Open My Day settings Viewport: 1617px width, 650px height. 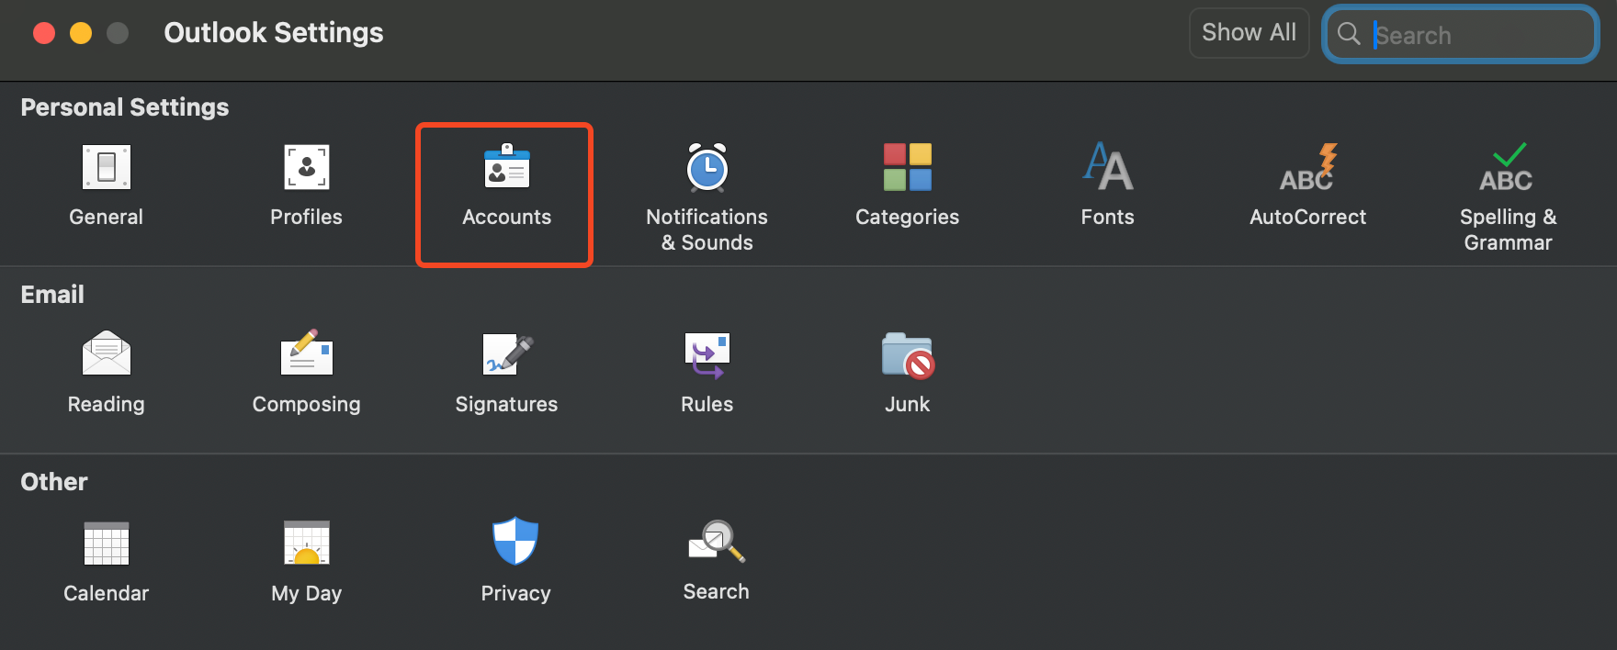(x=306, y=561)
